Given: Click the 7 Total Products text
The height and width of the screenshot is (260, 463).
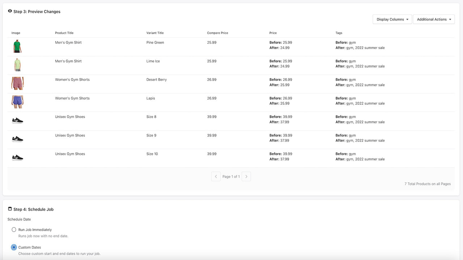Looking at the screenshot, I should (x=428, y=184).
